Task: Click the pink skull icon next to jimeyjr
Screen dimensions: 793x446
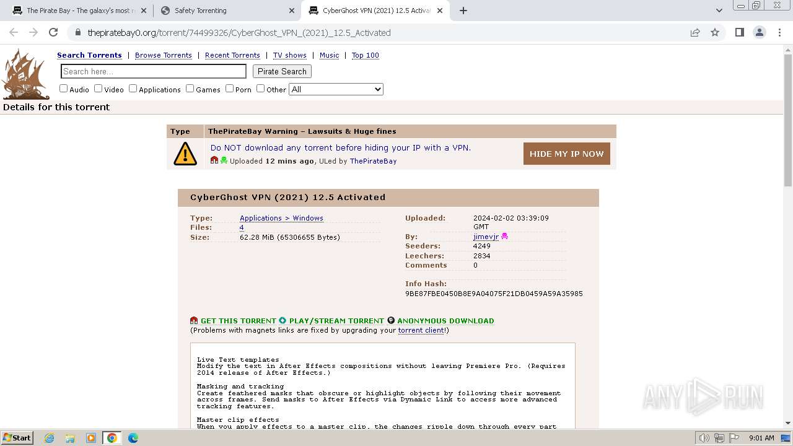Action: click(x=504, y=237)
